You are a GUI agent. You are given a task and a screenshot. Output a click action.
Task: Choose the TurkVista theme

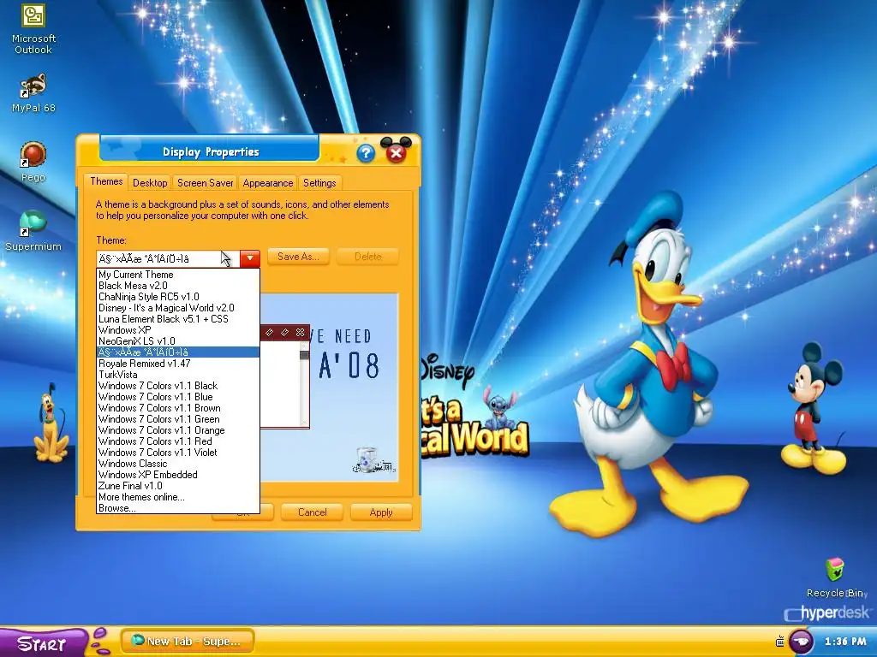click(178, 375)
